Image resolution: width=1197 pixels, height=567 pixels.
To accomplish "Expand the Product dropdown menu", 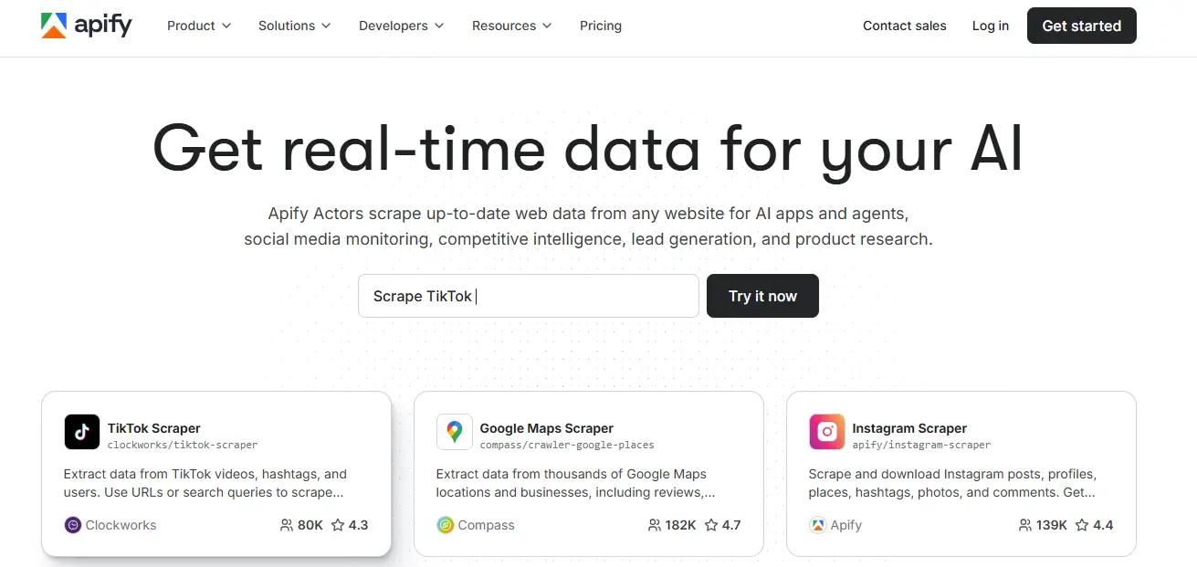I will tap(199, 26).
